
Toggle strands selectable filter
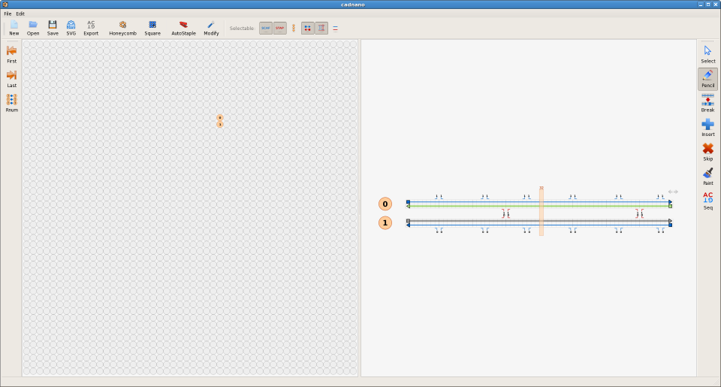click(x=335, y=28)
